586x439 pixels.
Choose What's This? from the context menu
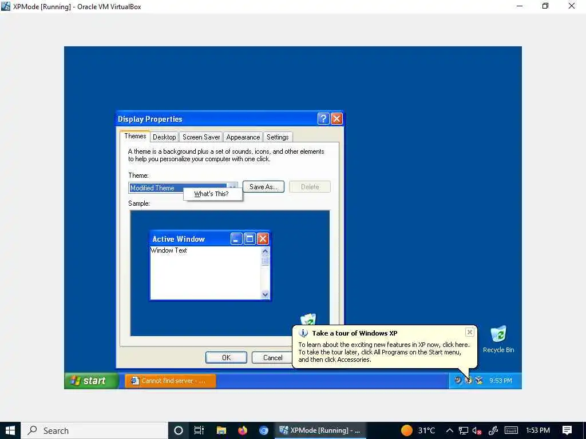pos(211,194)
